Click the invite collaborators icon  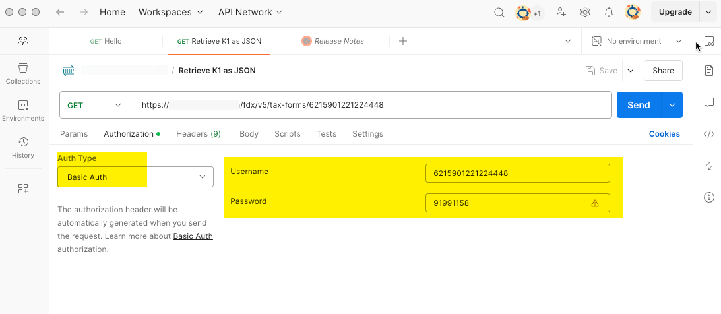coord(561,12)
